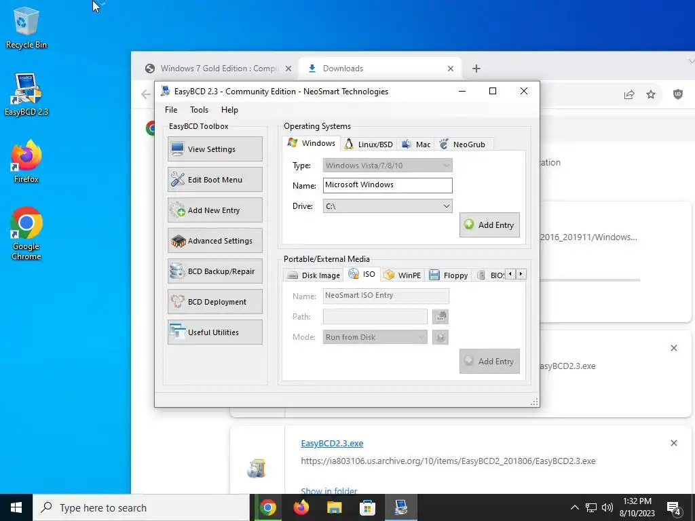This screenshot has height=521, width=695.
Task: Click the volume tray icon
Action: pos(607,507)
